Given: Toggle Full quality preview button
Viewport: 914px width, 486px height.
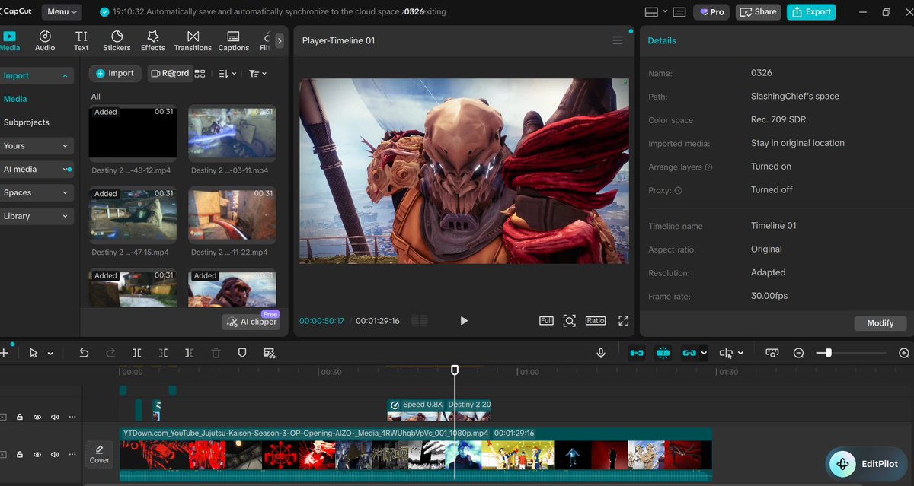Looking at the screenshot, I should [546, 321].
